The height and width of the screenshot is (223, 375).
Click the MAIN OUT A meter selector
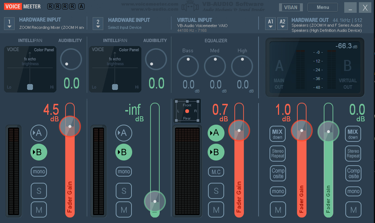[279, 74]
